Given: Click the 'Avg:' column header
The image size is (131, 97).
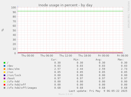Looking at the screenshot, I should [x=99, y=60].
